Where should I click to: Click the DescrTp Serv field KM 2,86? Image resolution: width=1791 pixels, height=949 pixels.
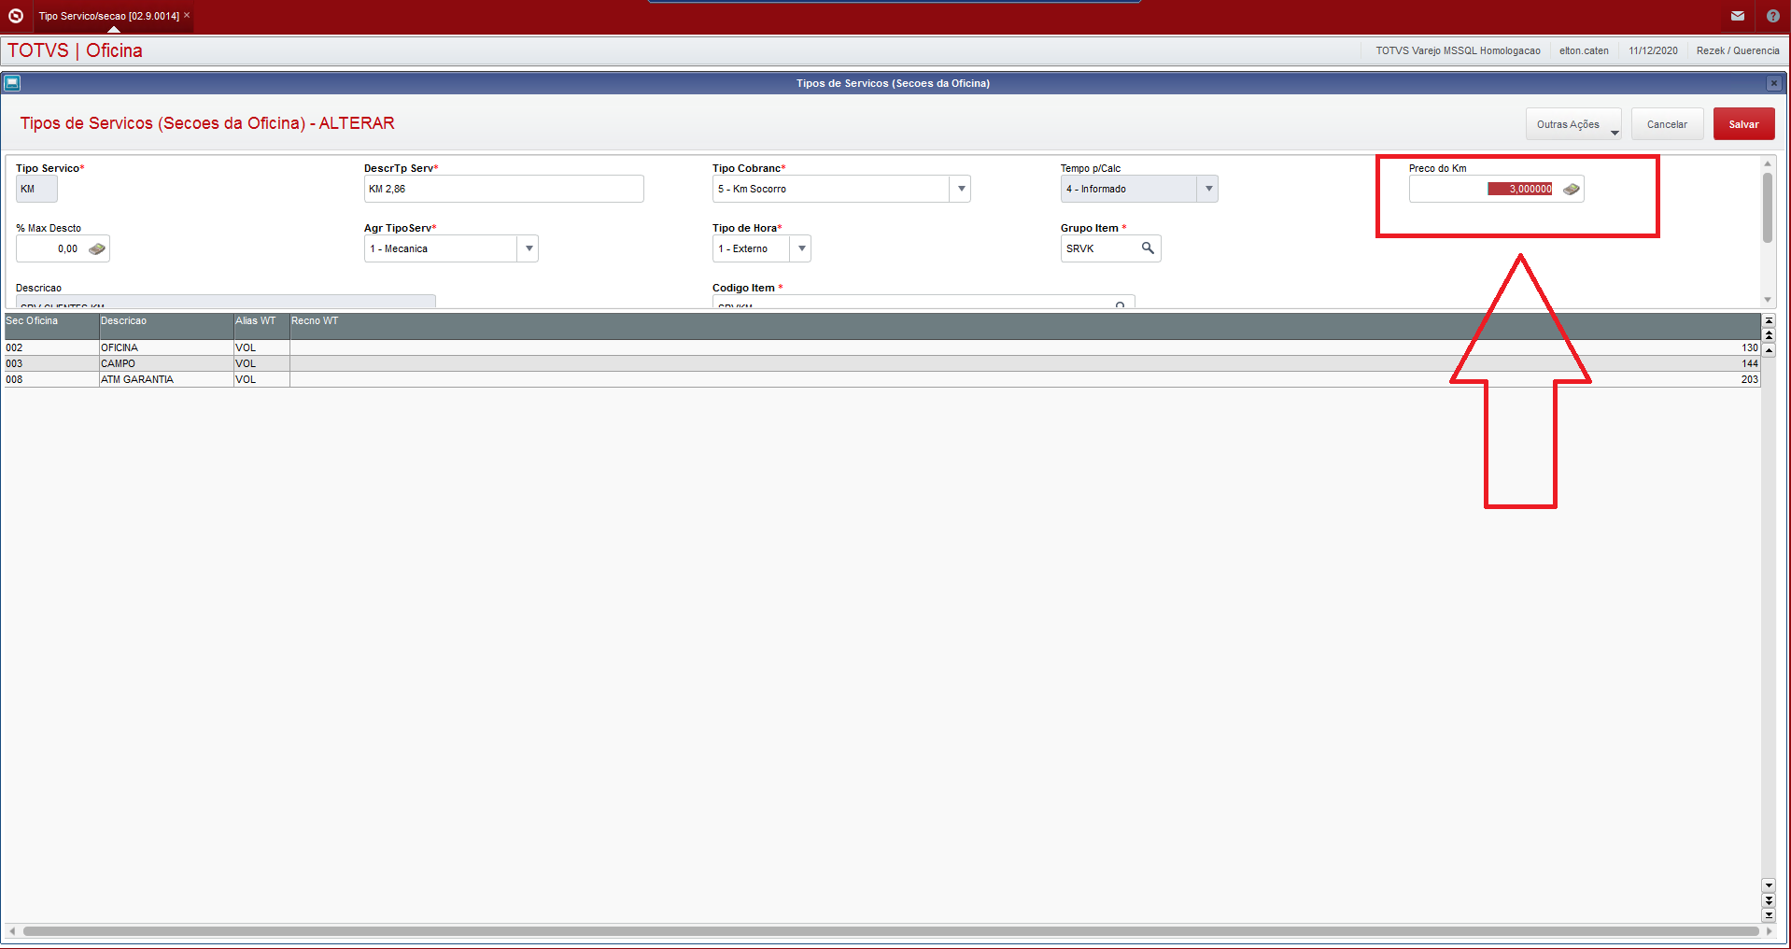tap(503, 189)
